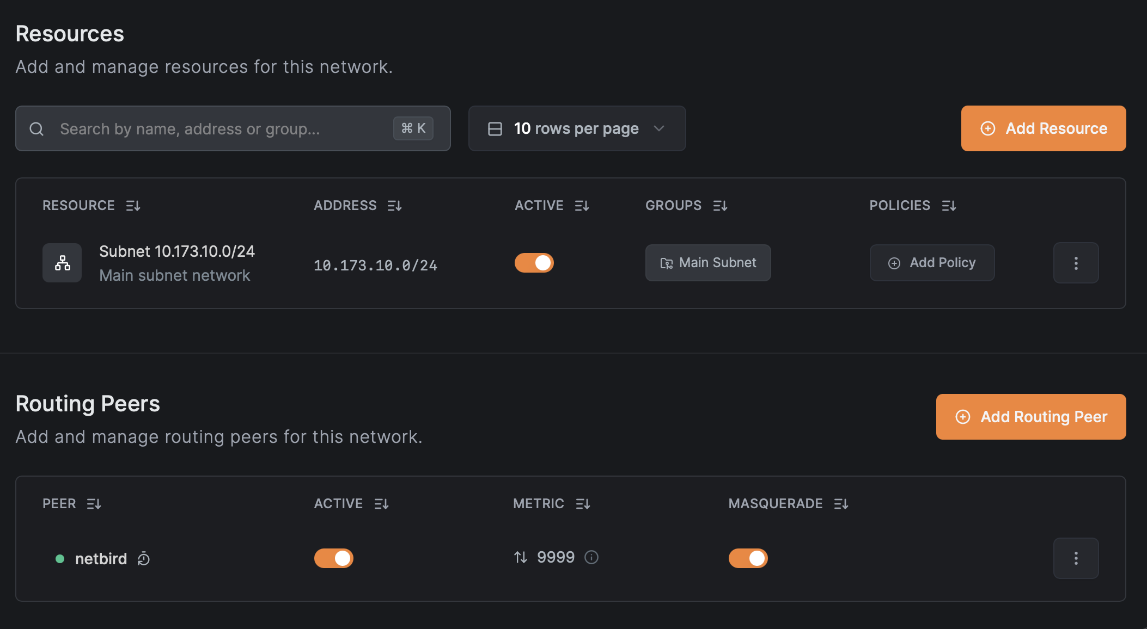Turn off the netbird peer active toggle
The height and width of the screenshot is (629, 1147).
click(333, 558)
